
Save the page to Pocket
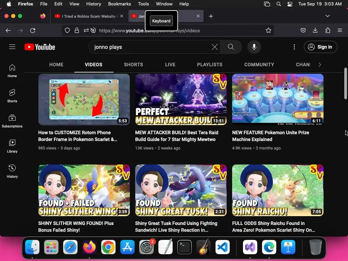[x=303, y=30]
